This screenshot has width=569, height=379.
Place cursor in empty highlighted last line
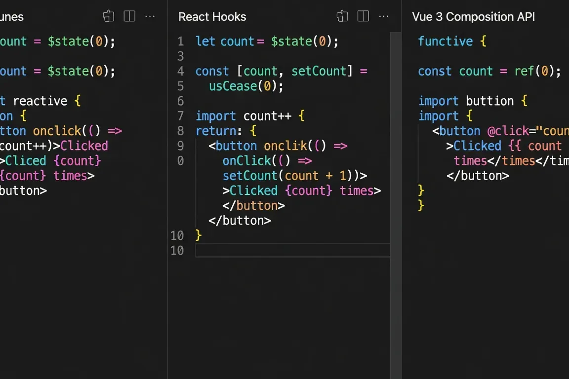[x=293, y=250]
